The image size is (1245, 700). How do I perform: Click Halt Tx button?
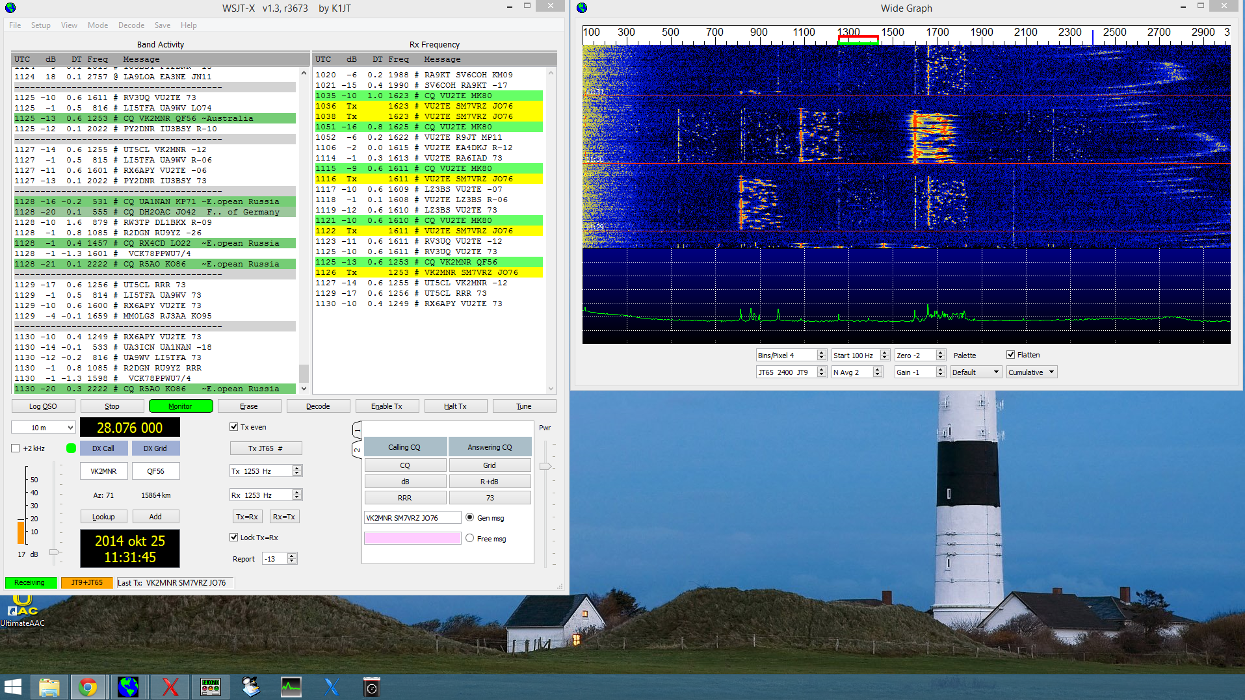click(x=455, y=406)
